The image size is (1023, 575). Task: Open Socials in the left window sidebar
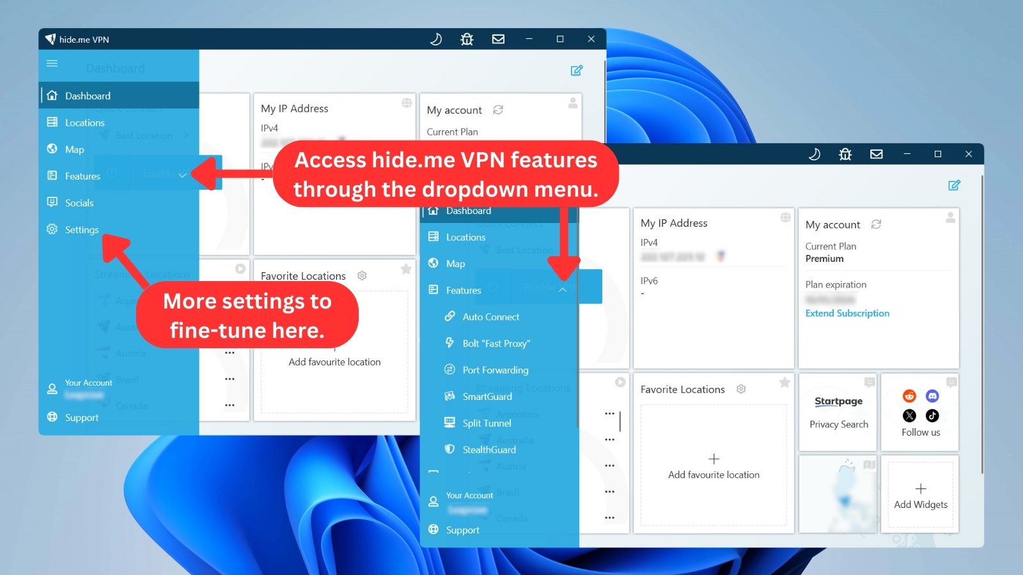click(x=119, y=203)
